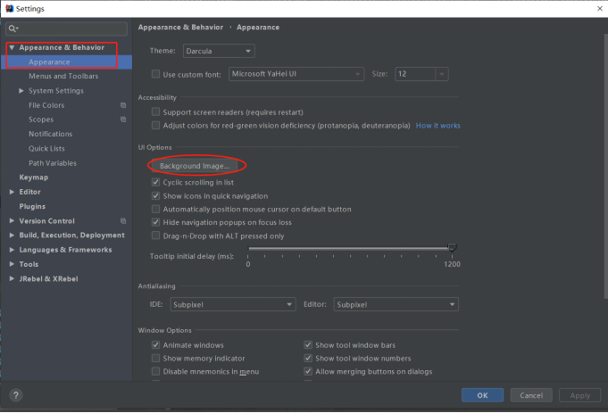Click the Cancel button
This screenshot has height=413, width=608.
coord(531,395)
